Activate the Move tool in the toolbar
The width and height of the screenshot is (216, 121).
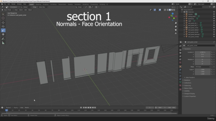(x=3, y=23)
